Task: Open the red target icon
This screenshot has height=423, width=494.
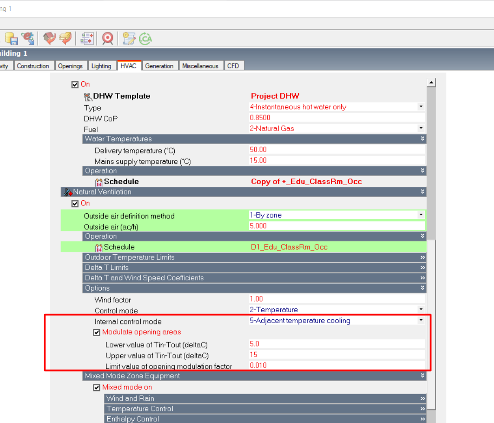Action: tap(108, 38)
